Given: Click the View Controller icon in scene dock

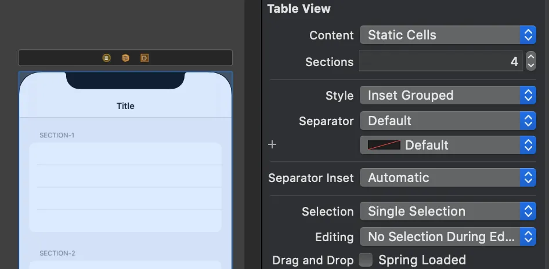Looking at the screenshot, I should [x=106, y=58].
